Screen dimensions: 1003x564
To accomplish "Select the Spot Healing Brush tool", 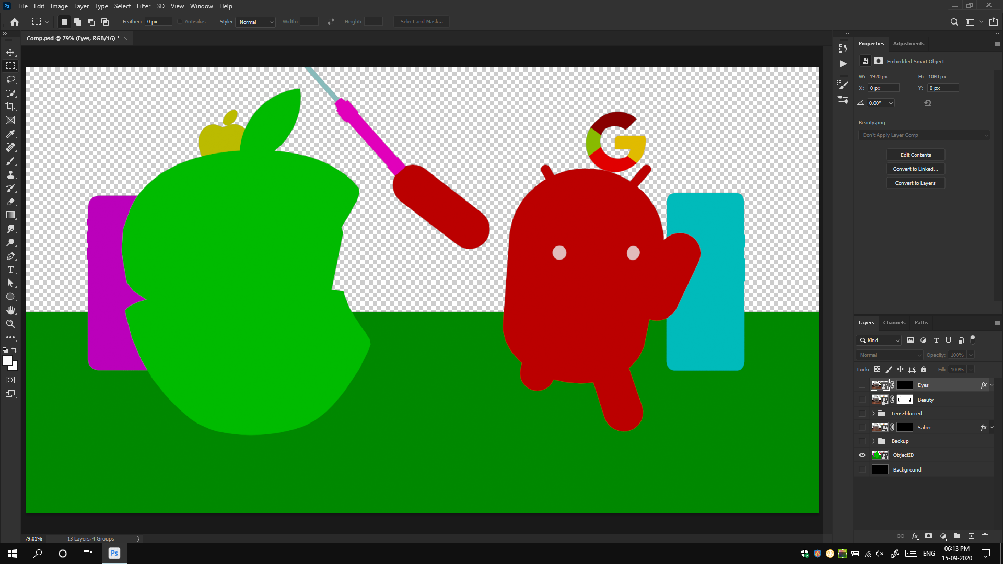I will 10,147.
